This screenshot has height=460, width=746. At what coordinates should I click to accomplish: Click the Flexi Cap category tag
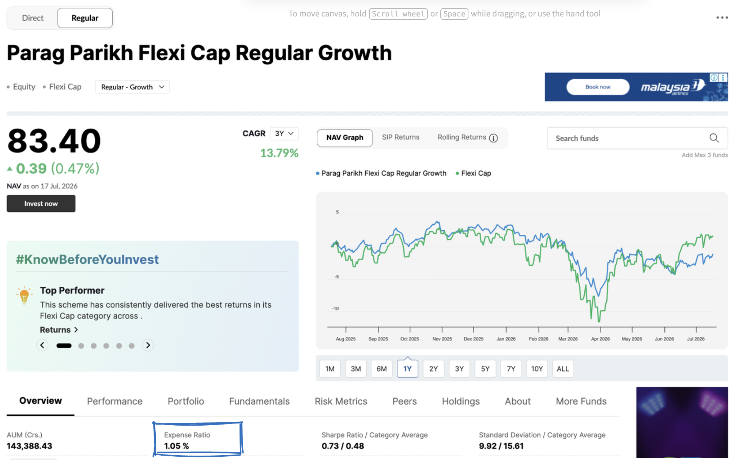click(65, 87)
